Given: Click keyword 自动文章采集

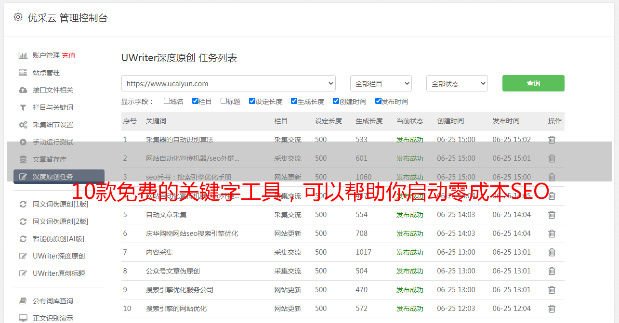Looking at the screenshot, I should coord(166,215).
